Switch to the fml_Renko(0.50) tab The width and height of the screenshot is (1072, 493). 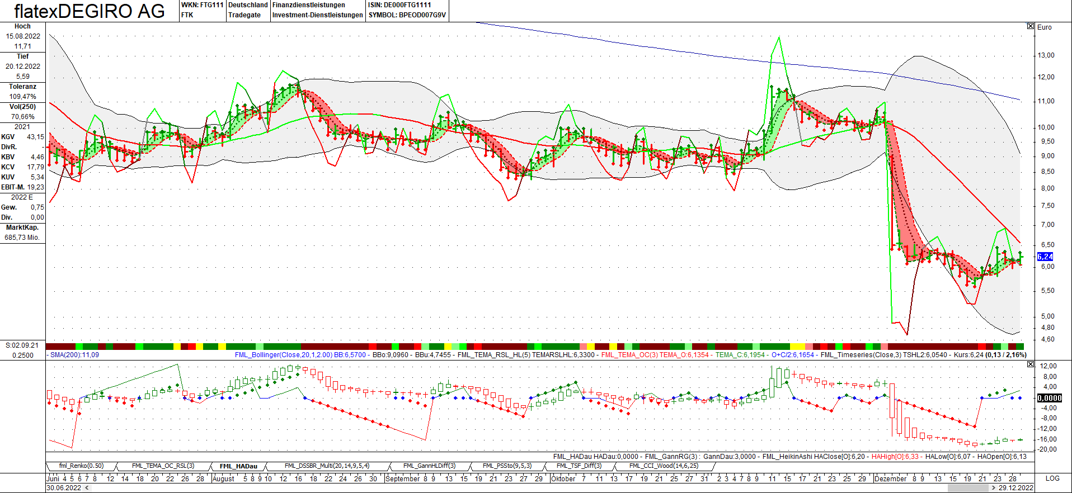tap(82, 466)
